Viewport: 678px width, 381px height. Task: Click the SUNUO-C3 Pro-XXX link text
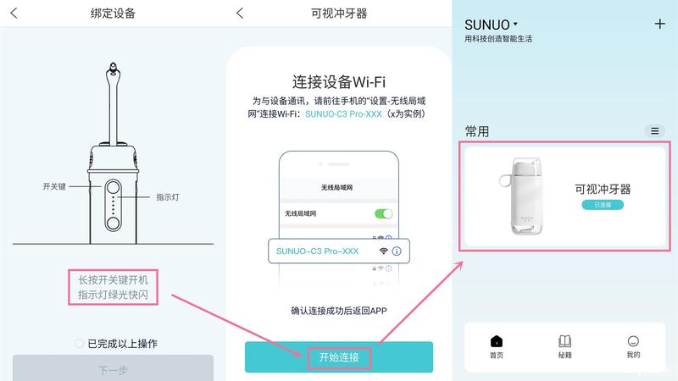point(343,114)
